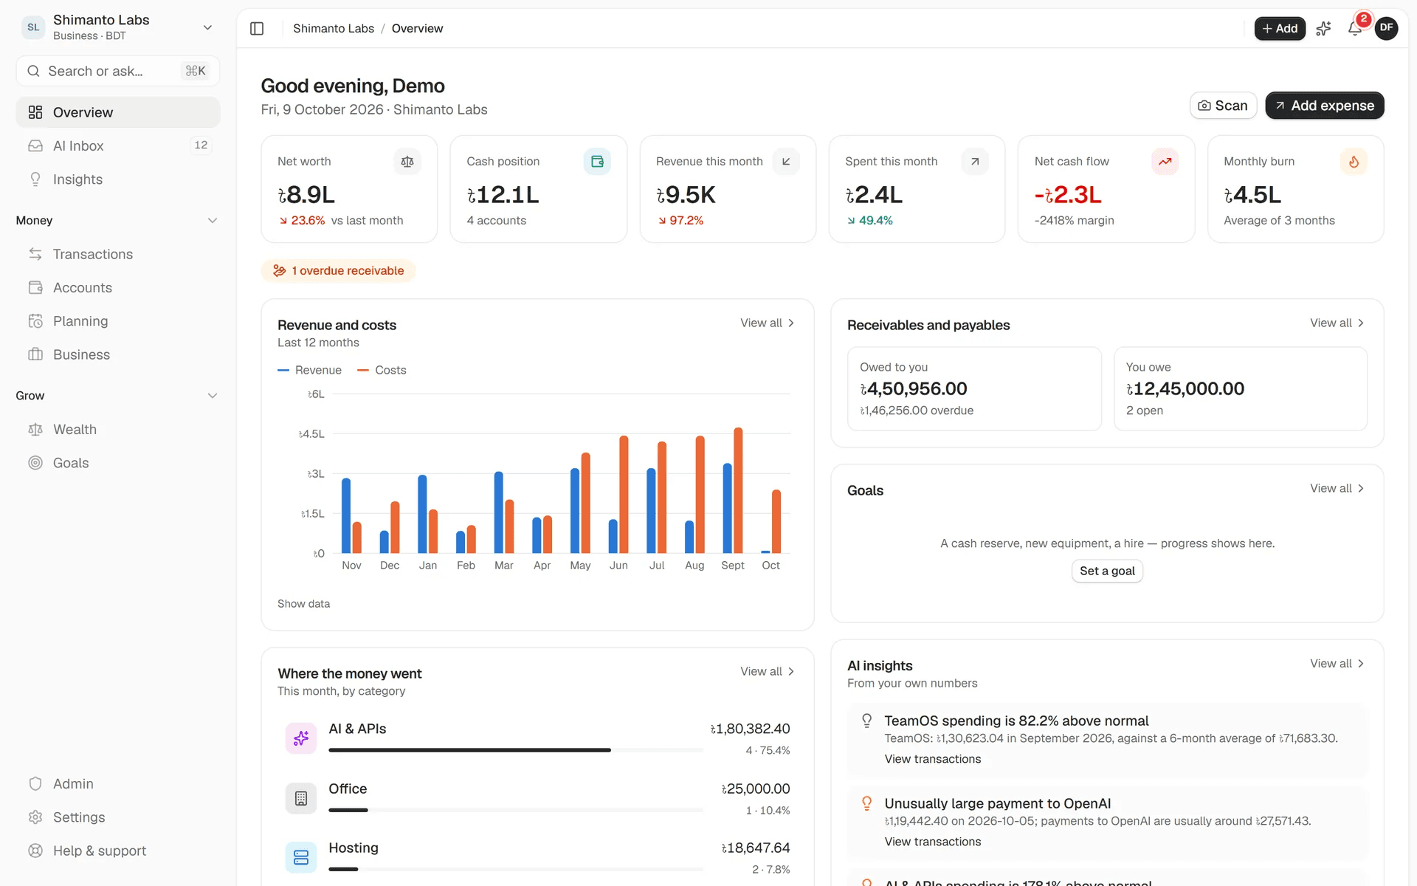The image size is (1417, 886).
Task: Click Revenue this month arrow icon
Action: 786,162
